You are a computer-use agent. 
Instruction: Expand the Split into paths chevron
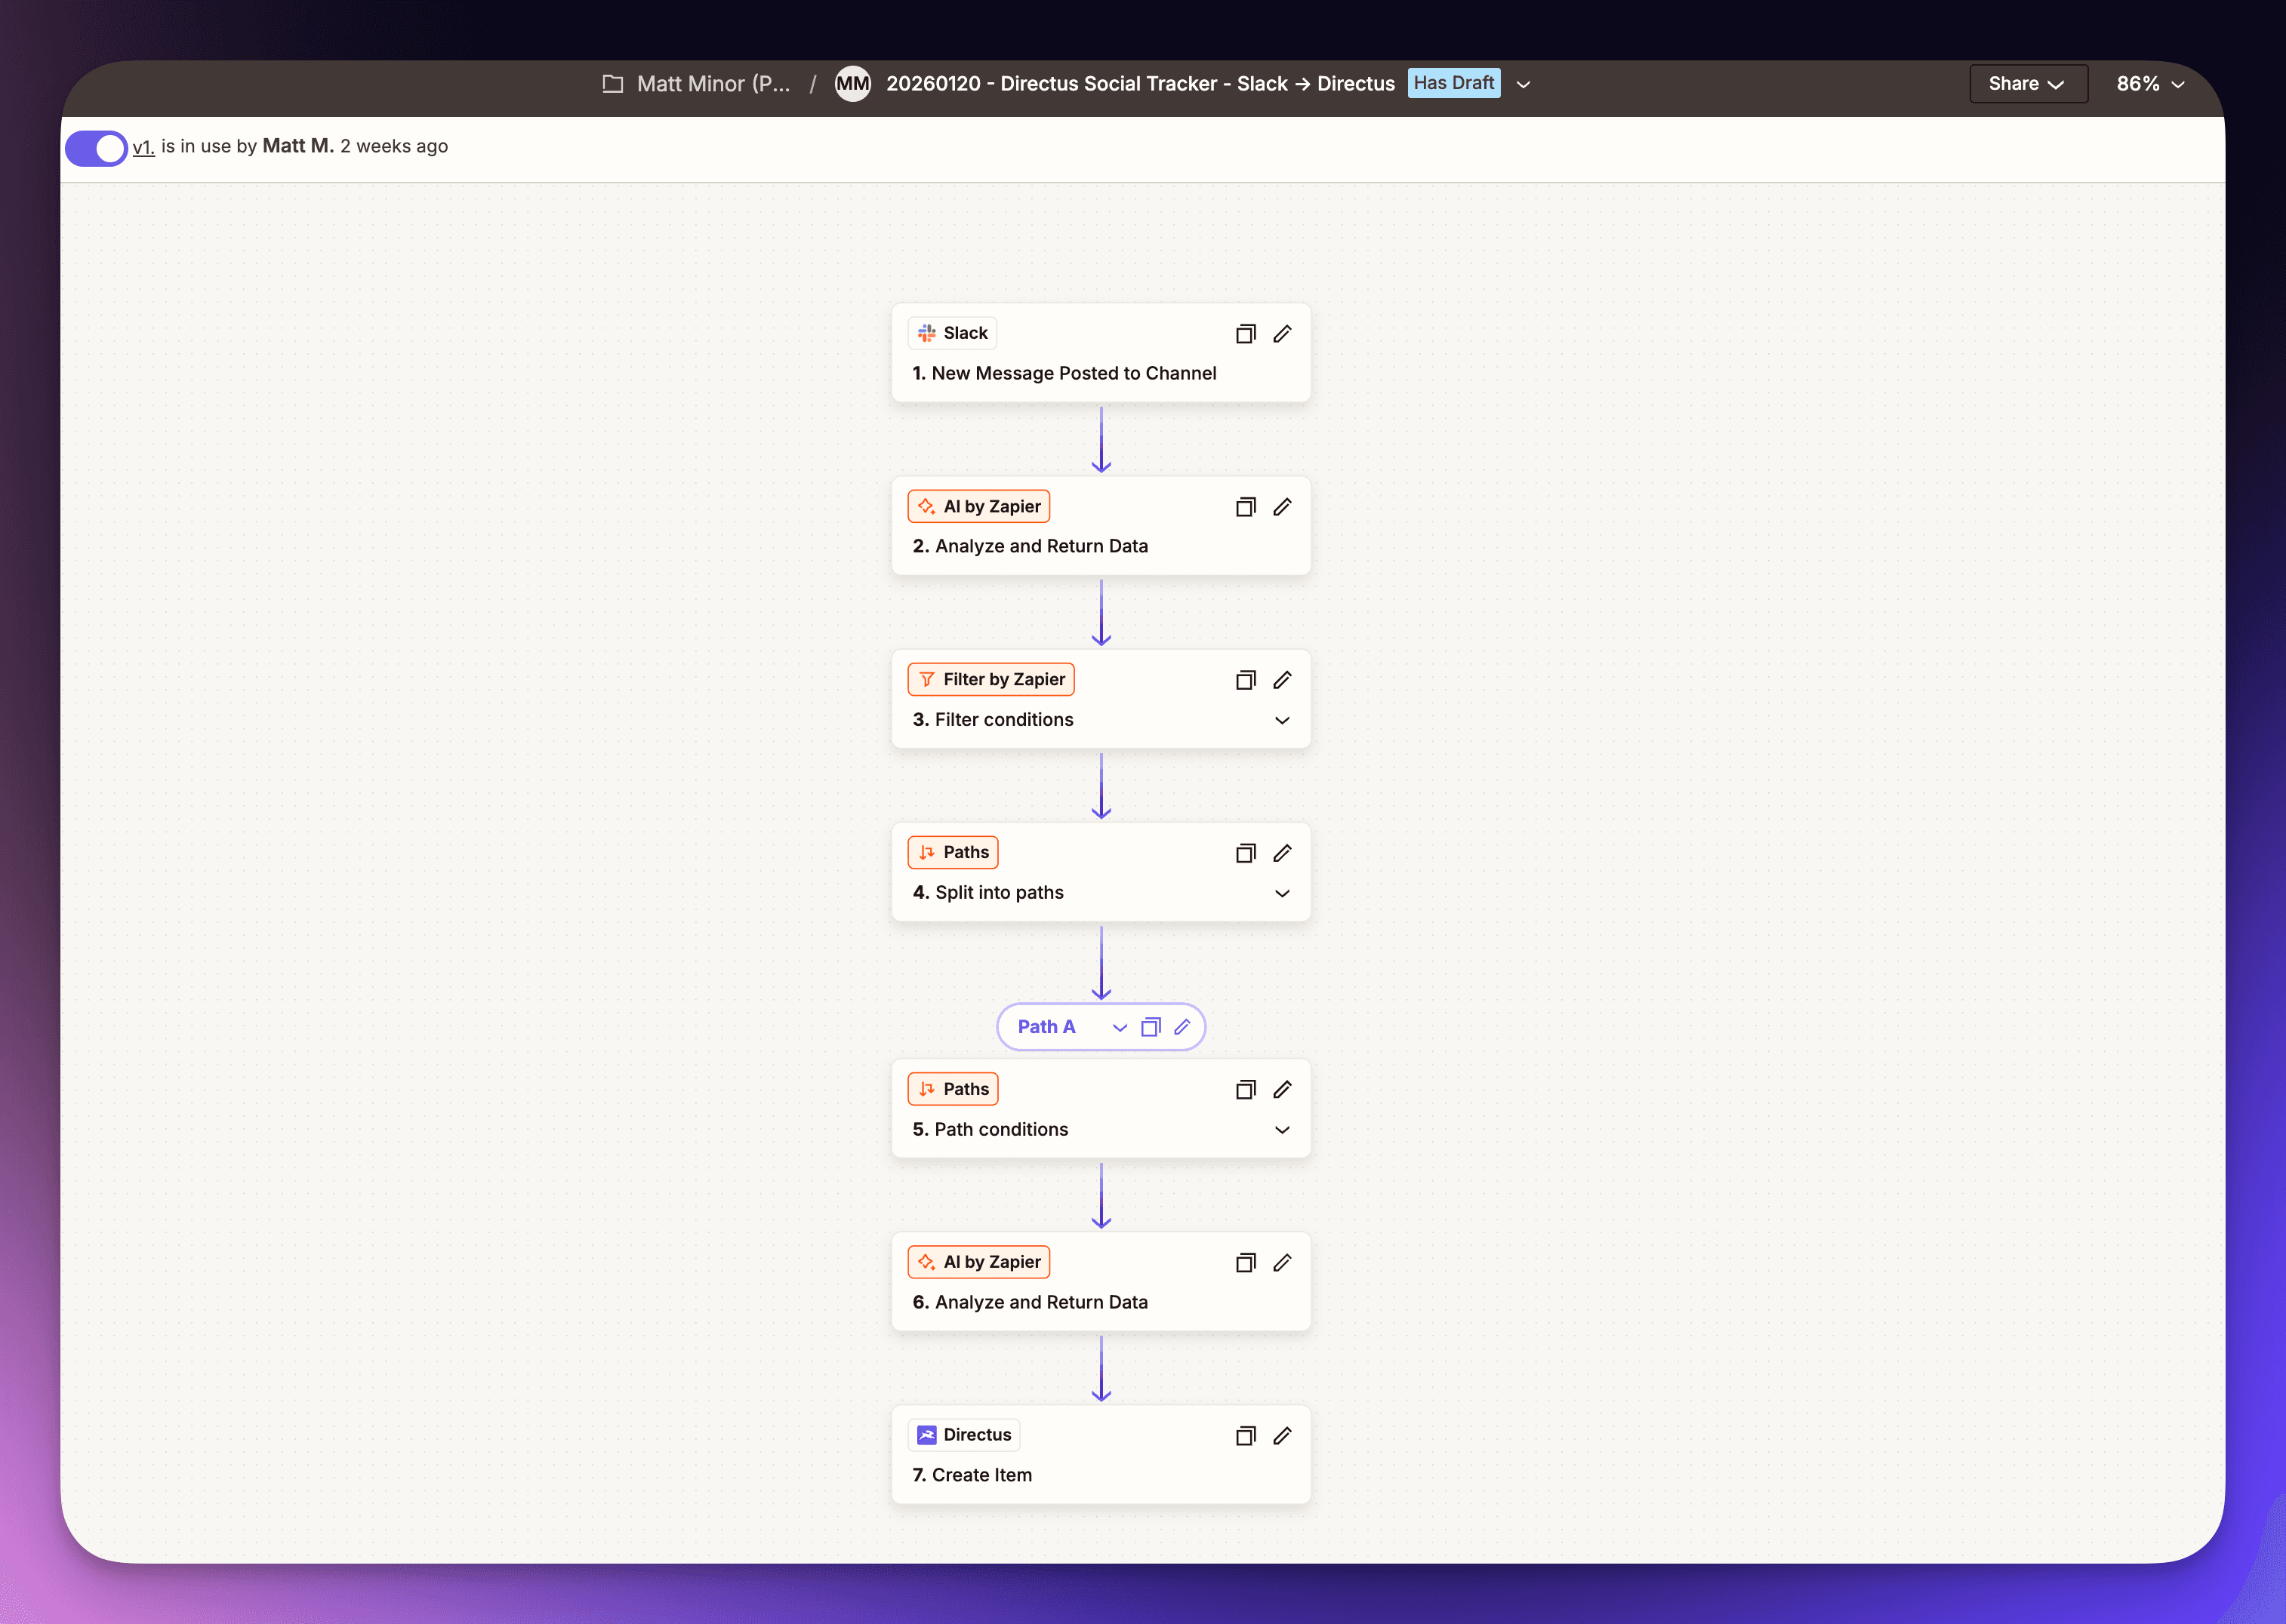[1283, 893]
